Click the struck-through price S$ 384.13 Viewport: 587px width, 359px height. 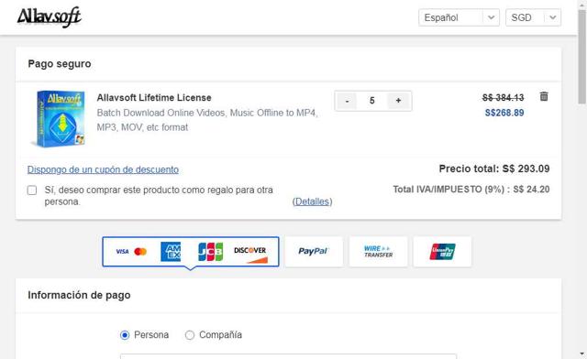tap(504, 98)
